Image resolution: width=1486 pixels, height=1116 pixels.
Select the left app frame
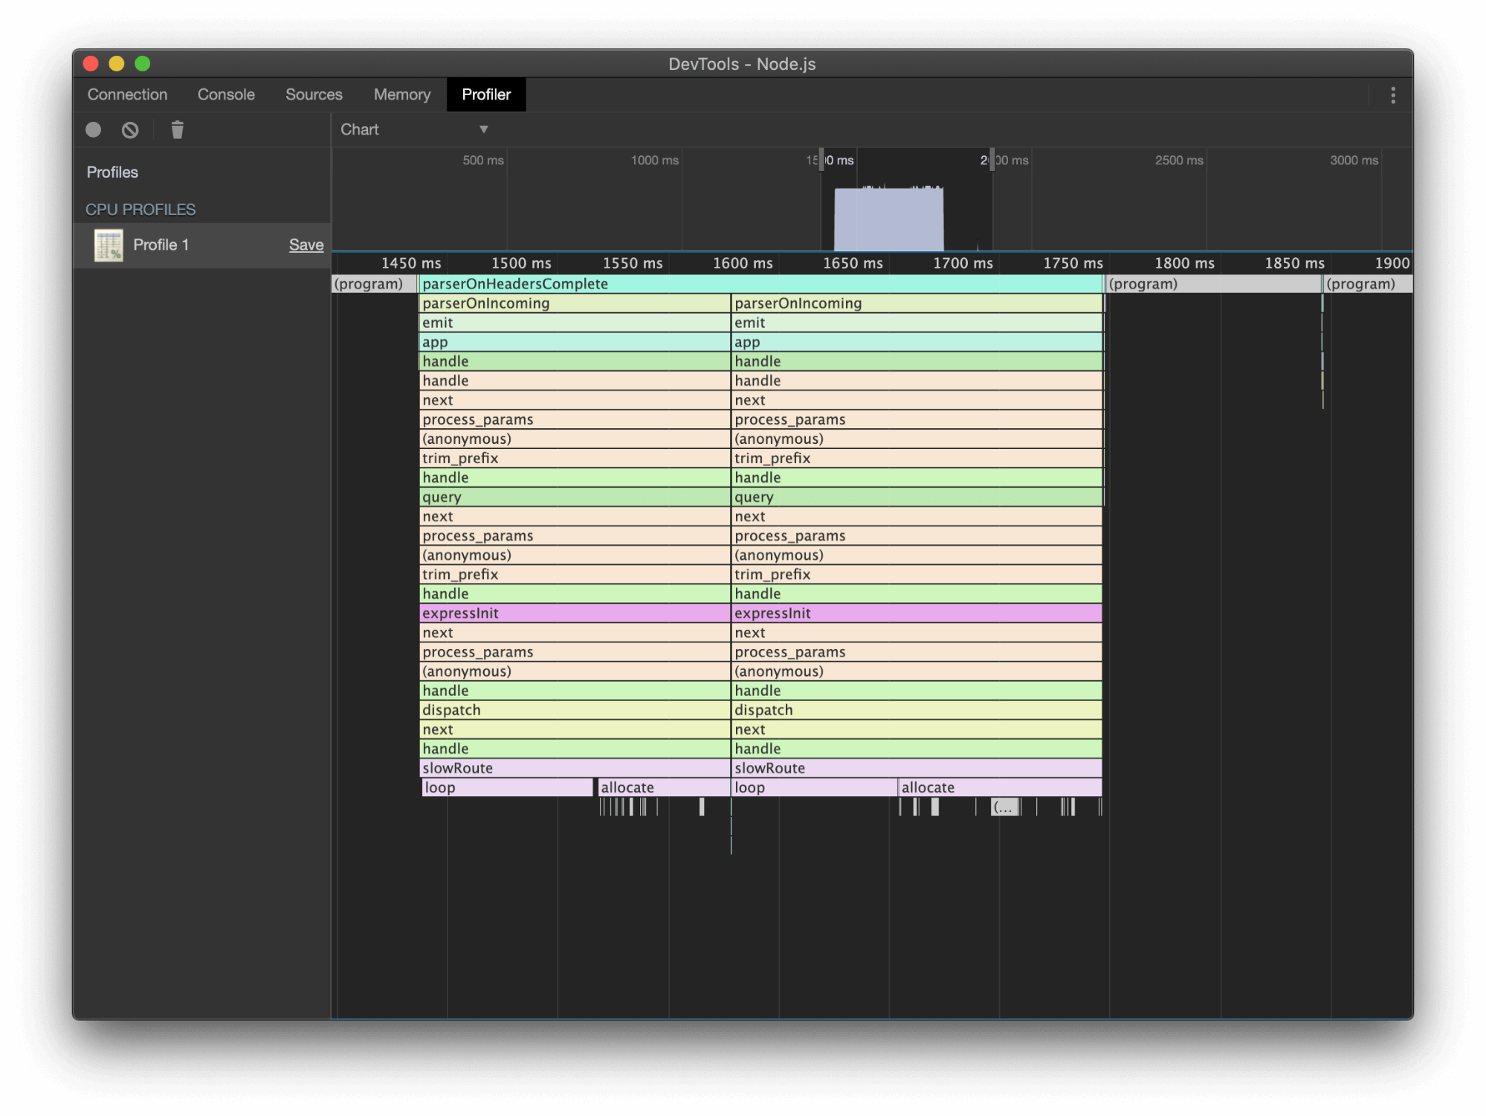click(x=575, y=342)
